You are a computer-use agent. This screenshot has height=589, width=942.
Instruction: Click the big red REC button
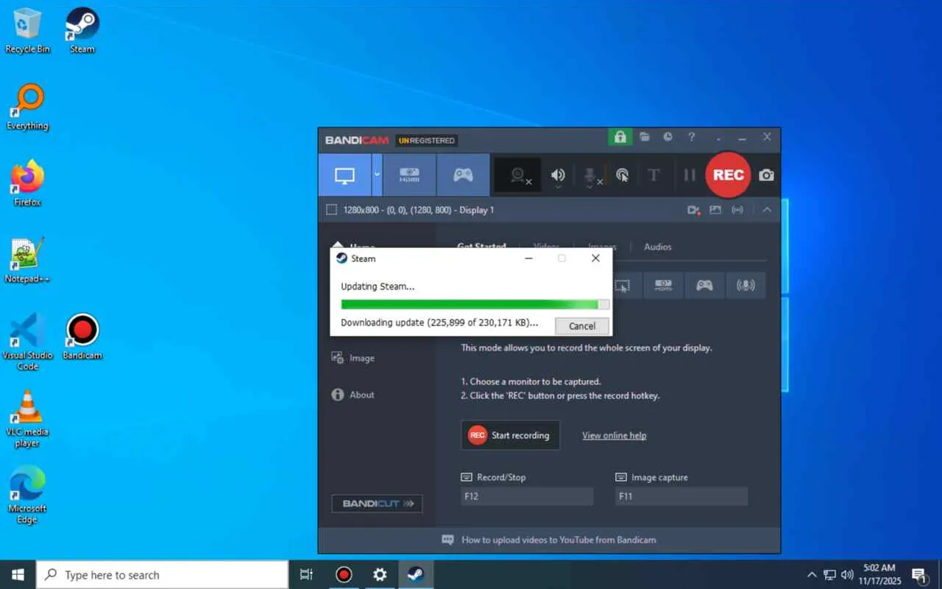(x=728, y=175)
